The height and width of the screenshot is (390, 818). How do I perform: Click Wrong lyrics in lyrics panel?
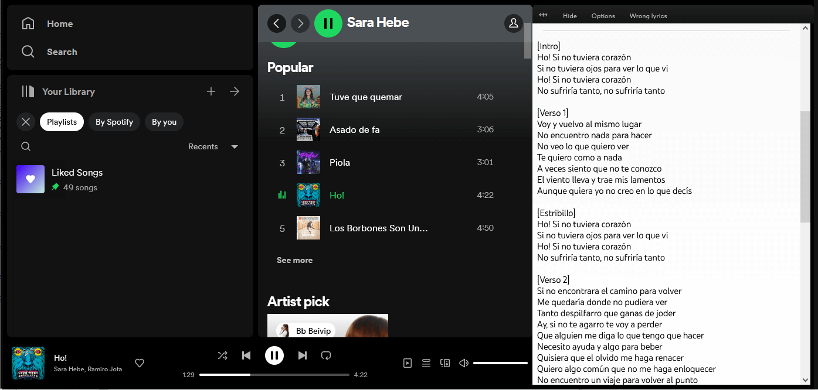point(648,16)
